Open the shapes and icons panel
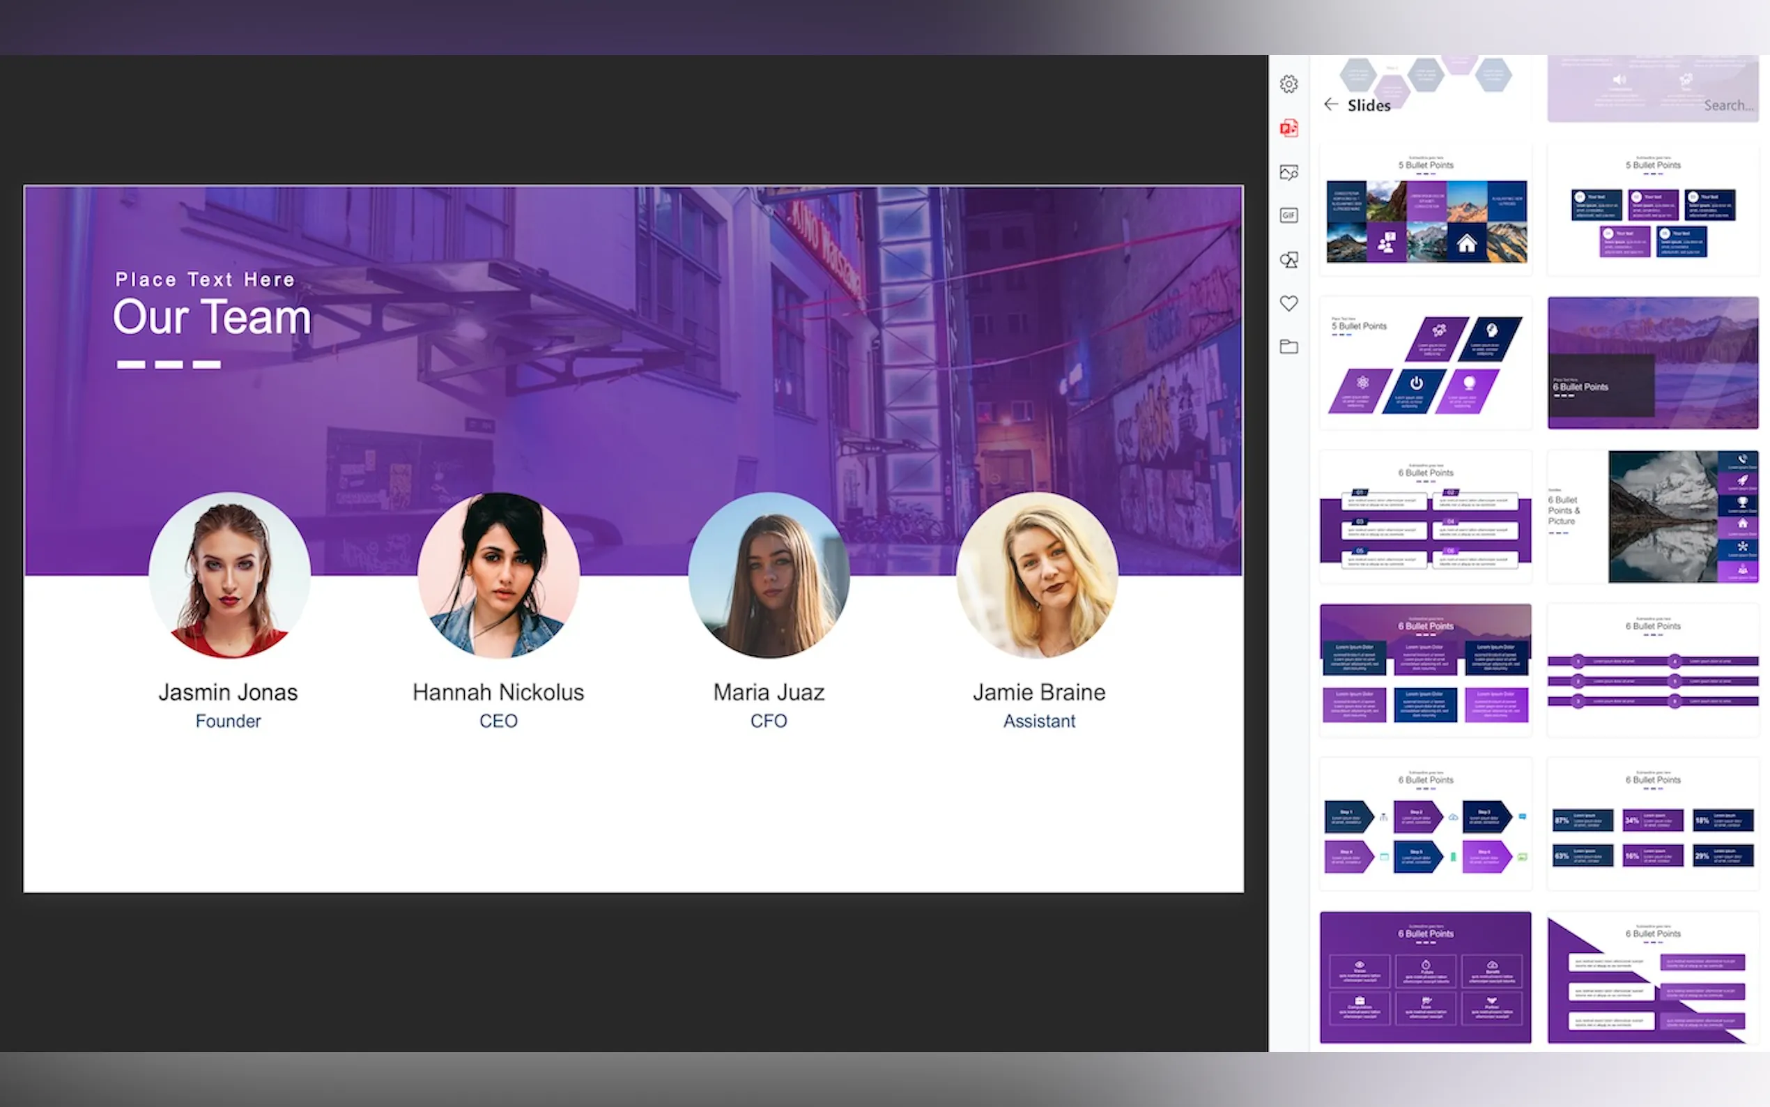The image size is (1770, 1107). point(1288,259)
